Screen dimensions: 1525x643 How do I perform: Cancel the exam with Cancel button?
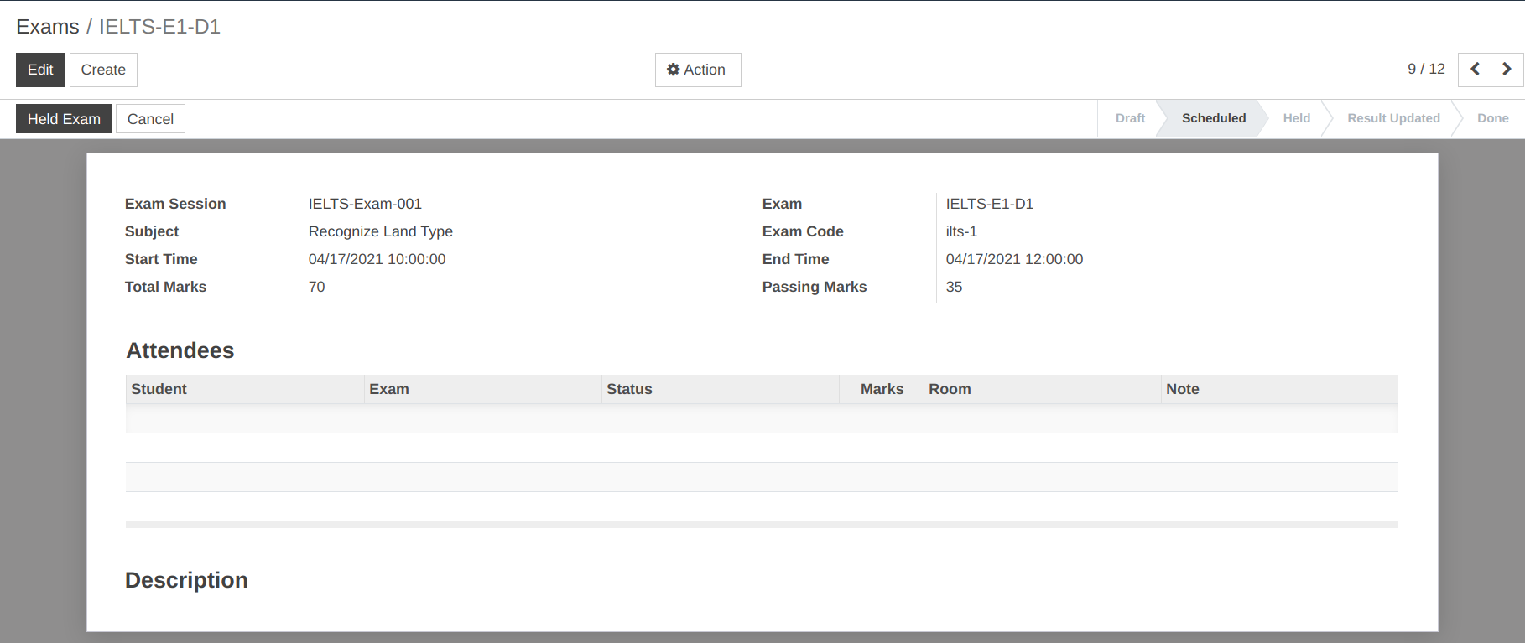pos(150,119)
